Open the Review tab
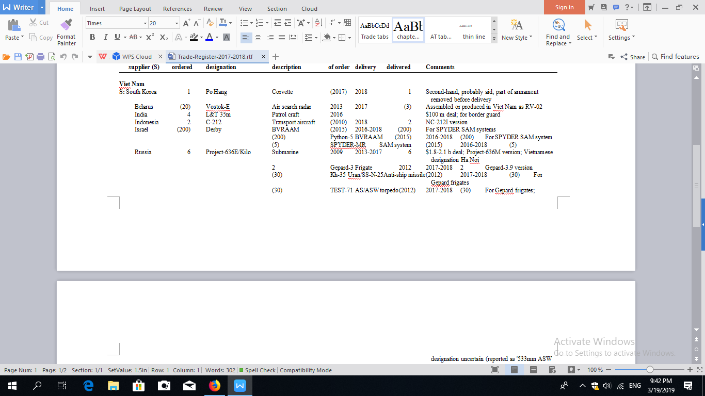 click(213, 9)
